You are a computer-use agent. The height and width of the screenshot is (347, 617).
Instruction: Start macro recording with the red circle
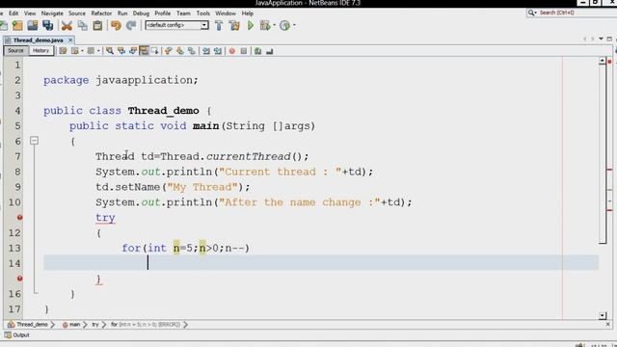[x=232, y=51]
